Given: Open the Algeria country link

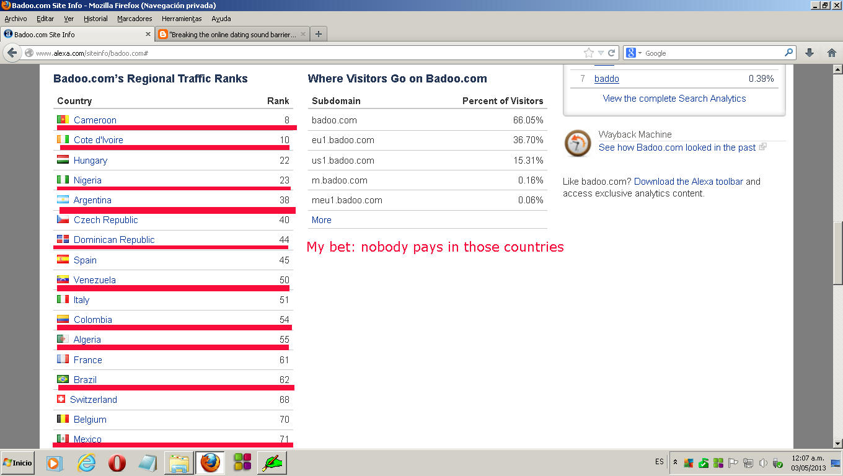Looking at the screenshot, I should coord(87,340).
